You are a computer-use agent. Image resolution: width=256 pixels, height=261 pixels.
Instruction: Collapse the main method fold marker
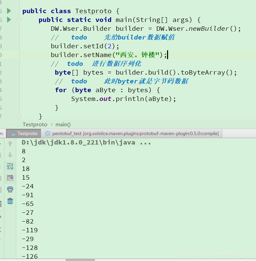point(19,20)
